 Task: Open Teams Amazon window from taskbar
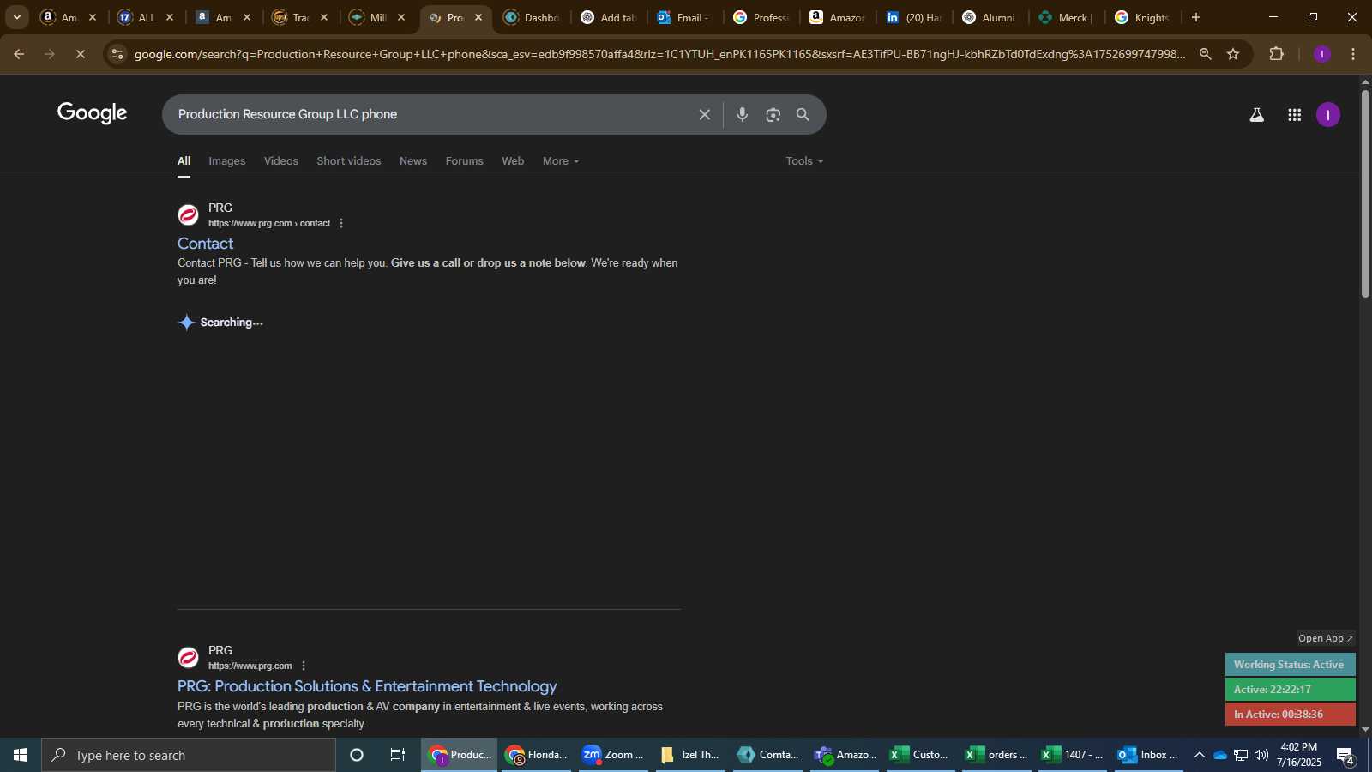click(845, 755)
